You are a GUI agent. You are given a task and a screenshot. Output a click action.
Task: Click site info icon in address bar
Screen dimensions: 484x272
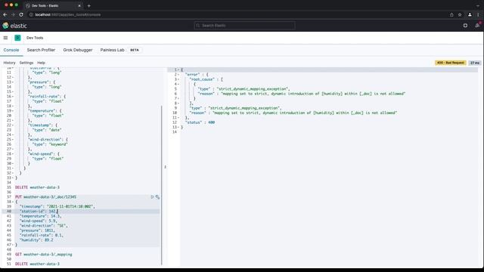tap(31, 14)
